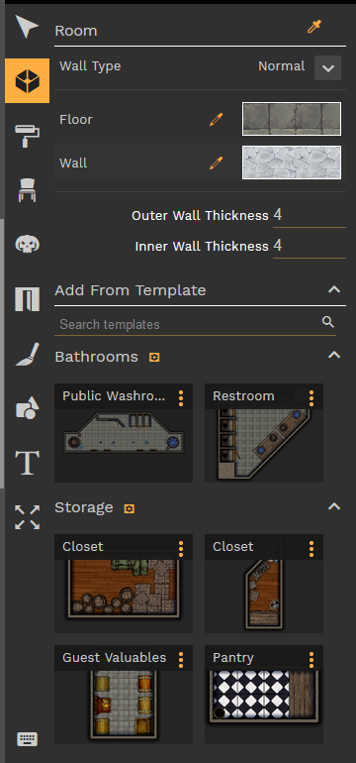This screenshot has height=763, width=356.
Task: Click the fit-to-screen arrows icon
Action: click(x=28, y=517)
